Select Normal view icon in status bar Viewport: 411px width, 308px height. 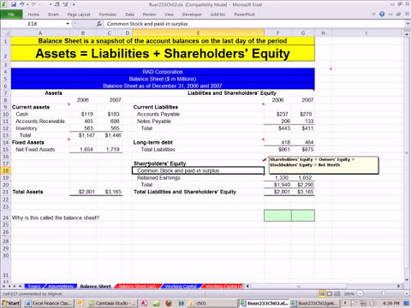click(322, 293)
